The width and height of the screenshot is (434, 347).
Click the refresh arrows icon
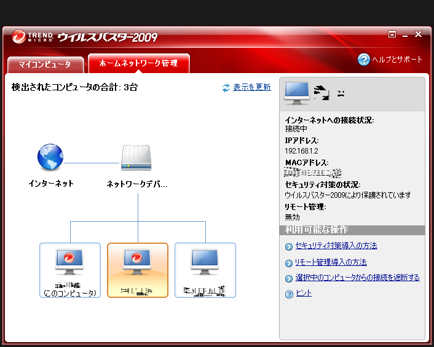[x=226, y=88]
